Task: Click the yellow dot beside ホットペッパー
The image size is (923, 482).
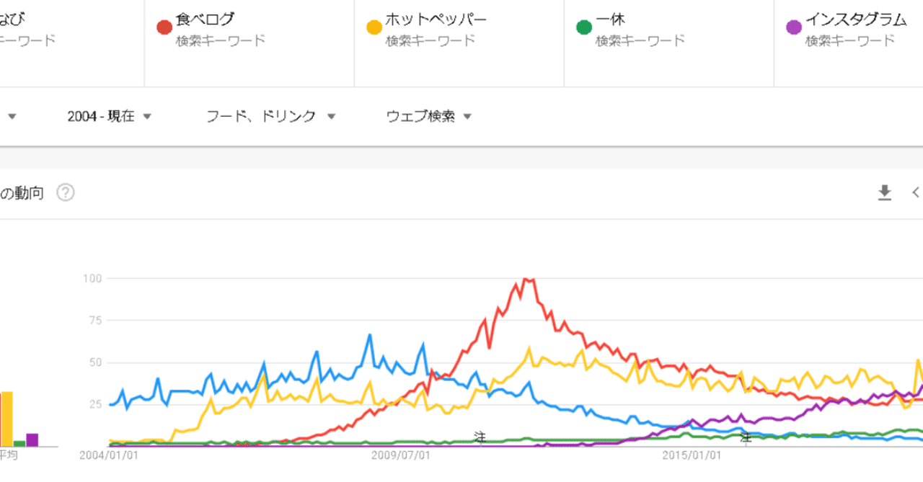Action: click(374, 27)
